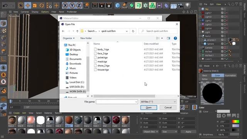Click the orange S snap icon

pyautogui.click(x=3, y=75)
